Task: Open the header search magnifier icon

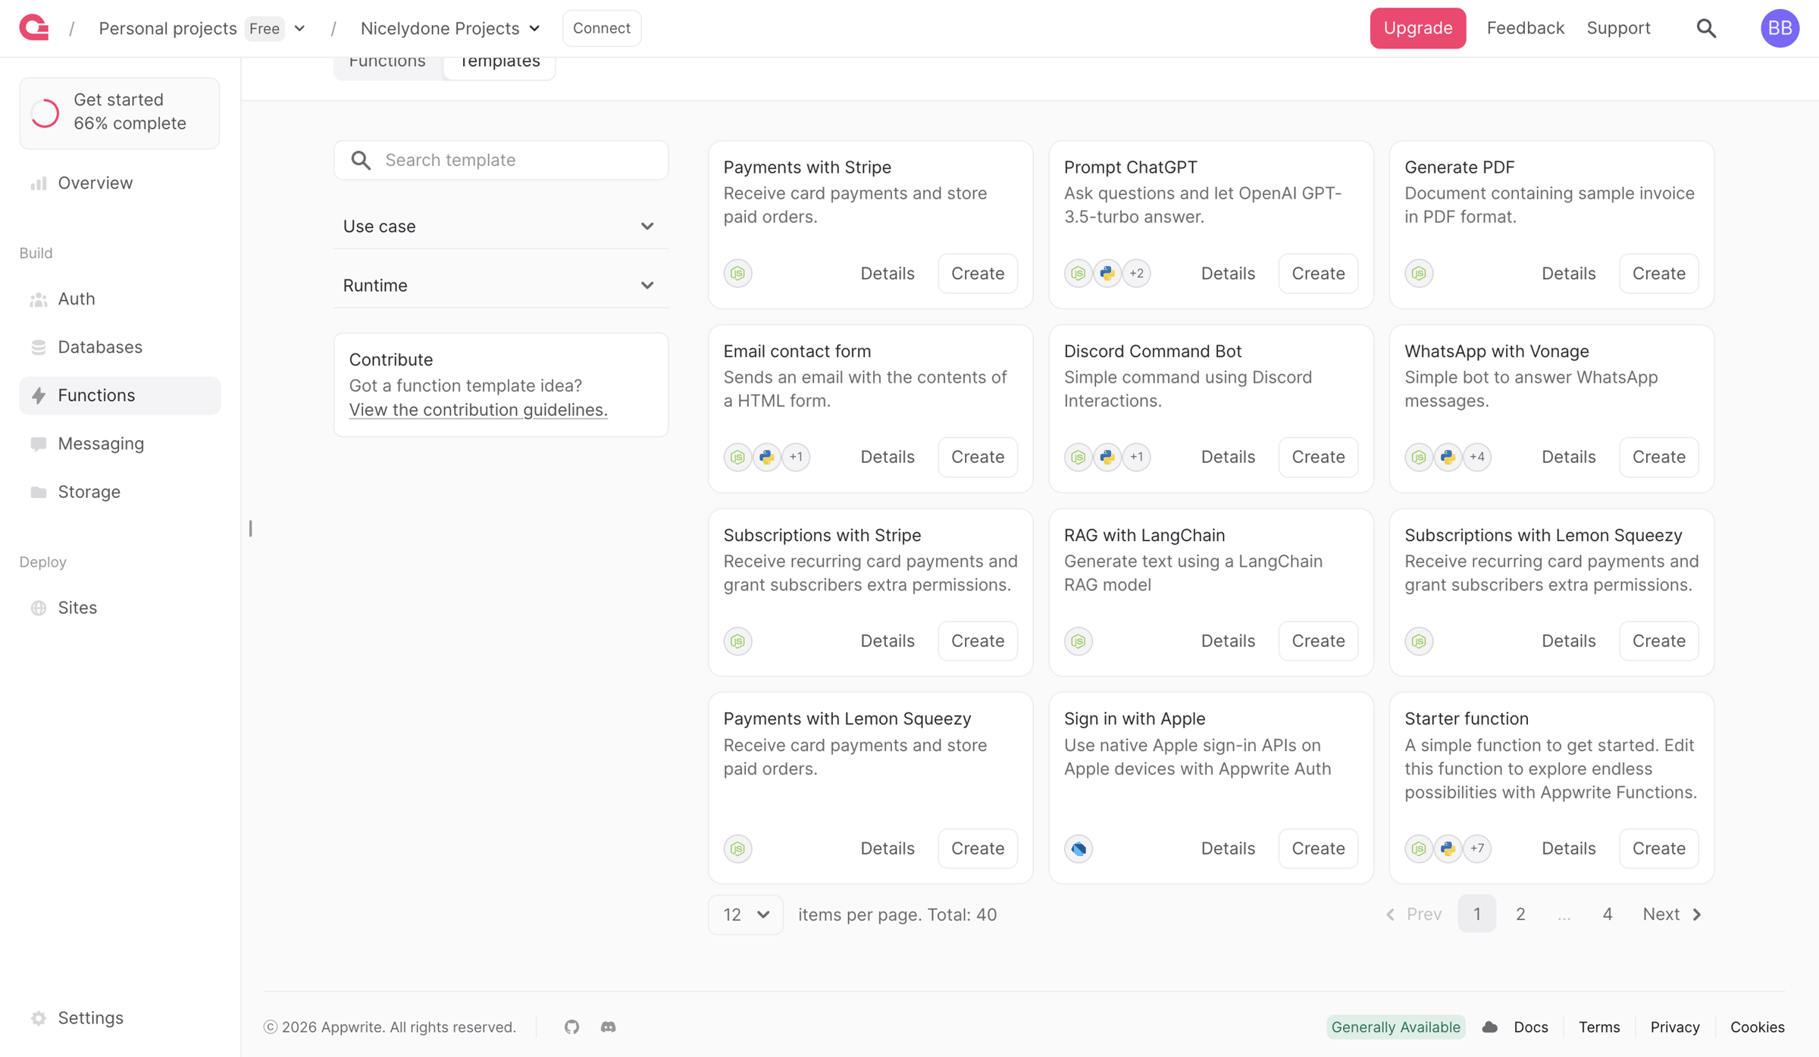Action: click(x=1706, y=29)
